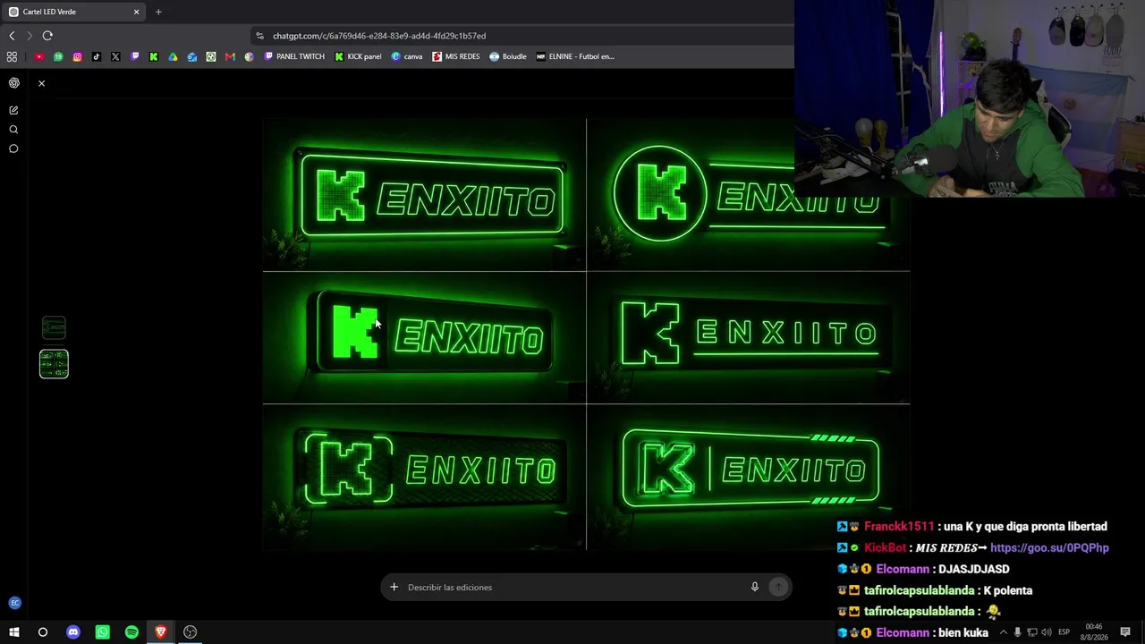Open the unlabeled green Kick bookmark icon
1145x644 pixels.
tap(154, 56)
